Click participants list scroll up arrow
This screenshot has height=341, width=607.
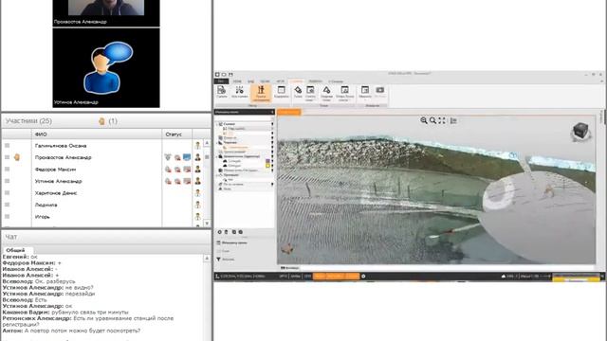pyautogui.click(x=207, y=143)
